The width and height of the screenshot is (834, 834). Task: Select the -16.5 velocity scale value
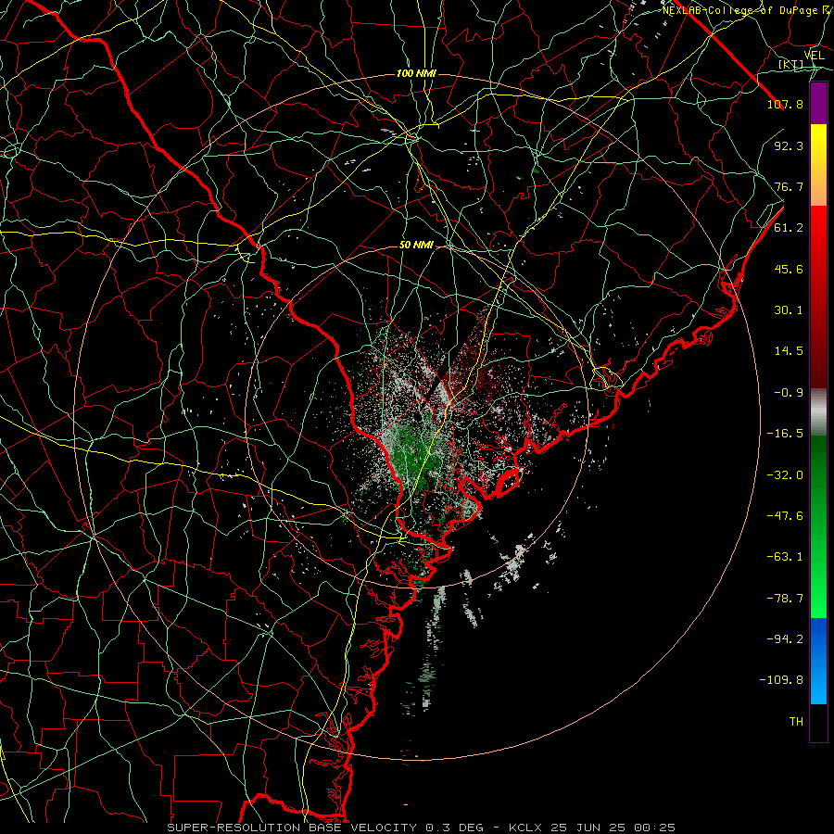click(x=785, y=434)
